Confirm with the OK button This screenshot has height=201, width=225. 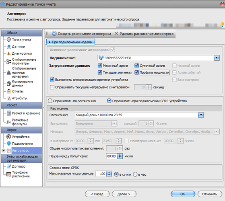(x=183, y=194)
